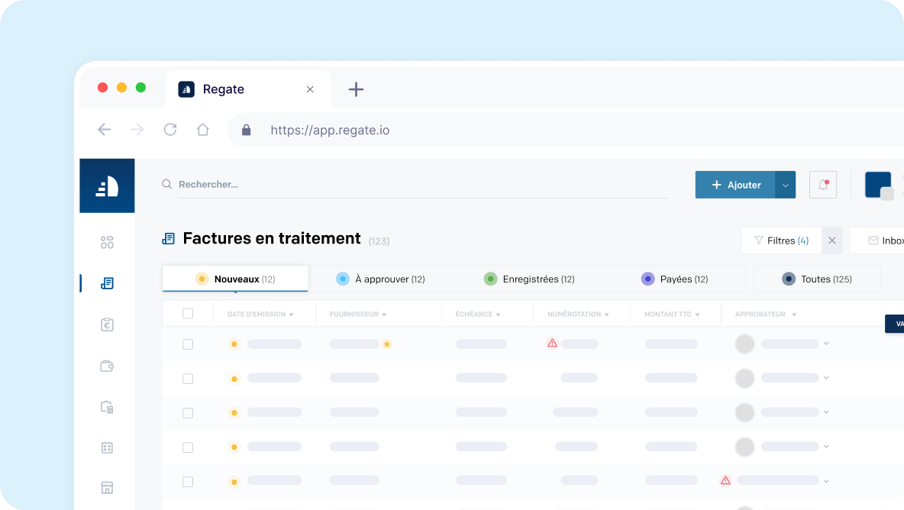Click the Ajouter button

[x=735, y=185]
